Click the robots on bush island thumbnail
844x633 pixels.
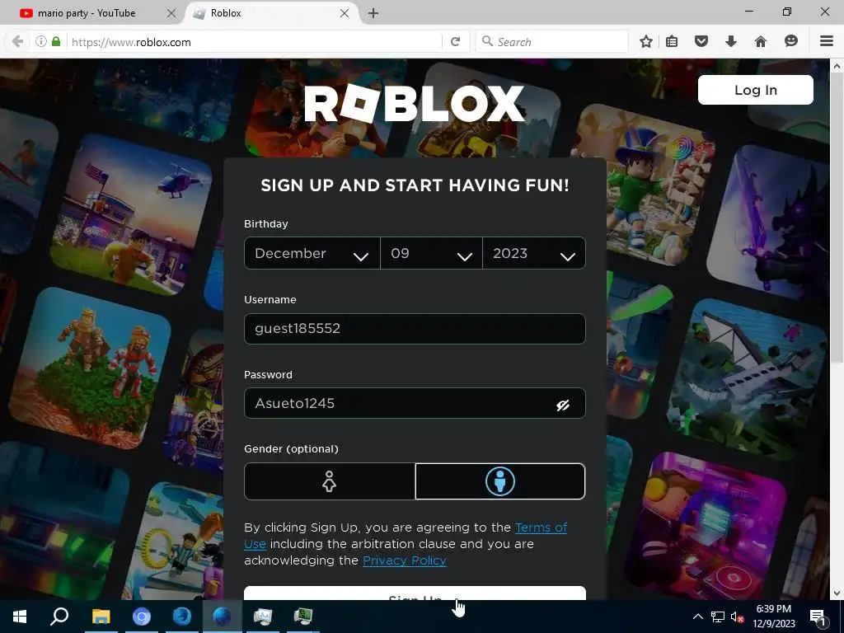[x=89, y=368]
